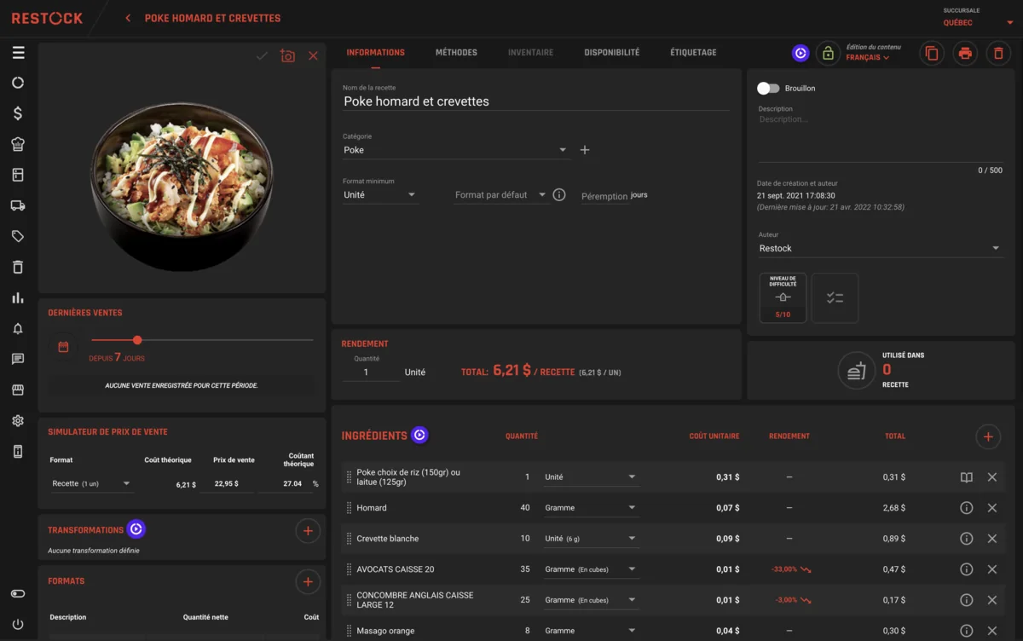Go back with the arrow beside the recipe title
The image size is (1023, 641).
[x=128, y=18]
